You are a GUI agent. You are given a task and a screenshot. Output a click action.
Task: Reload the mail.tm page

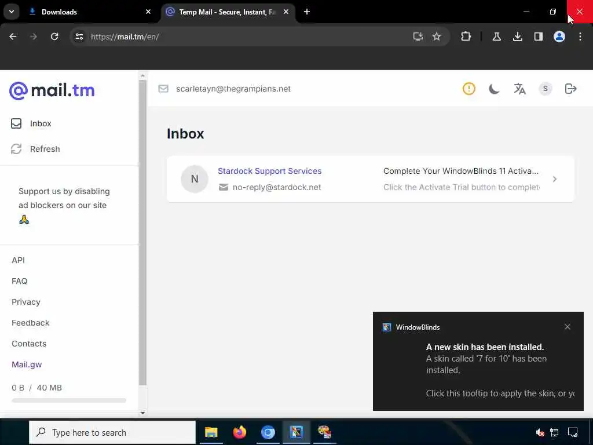coord(54,37)
